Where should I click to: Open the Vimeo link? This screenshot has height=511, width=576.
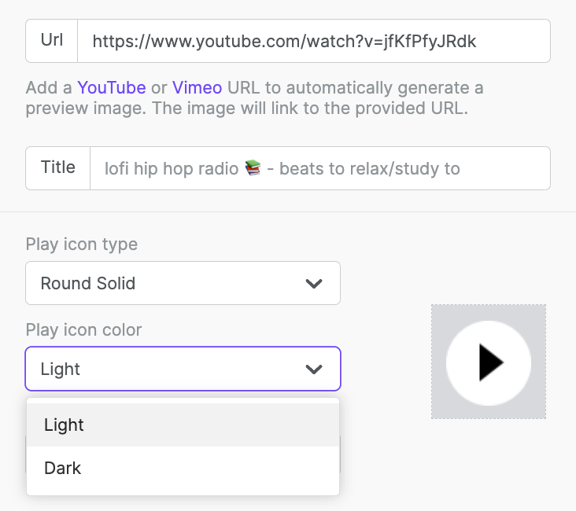pos(198,88)
